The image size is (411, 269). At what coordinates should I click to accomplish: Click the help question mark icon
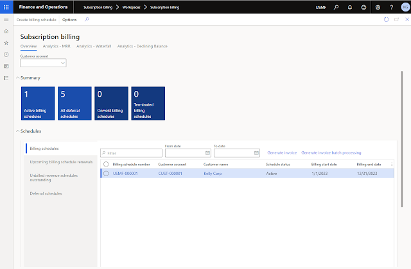coord(391,7)
